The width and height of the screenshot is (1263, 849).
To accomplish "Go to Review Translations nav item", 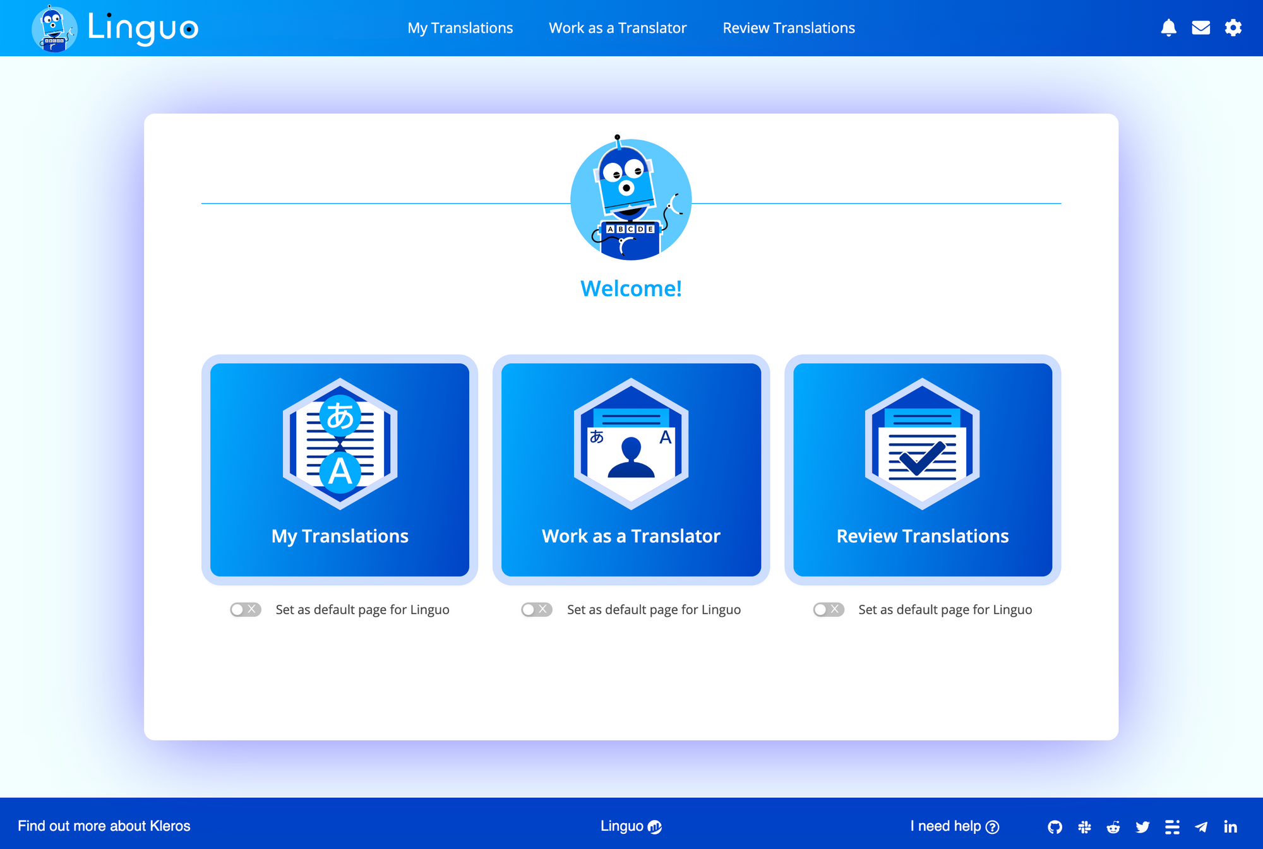I will [789, 28].
